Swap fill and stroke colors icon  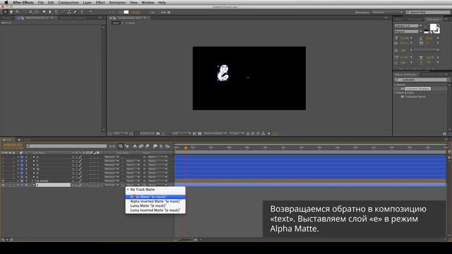tap(438, 26)
